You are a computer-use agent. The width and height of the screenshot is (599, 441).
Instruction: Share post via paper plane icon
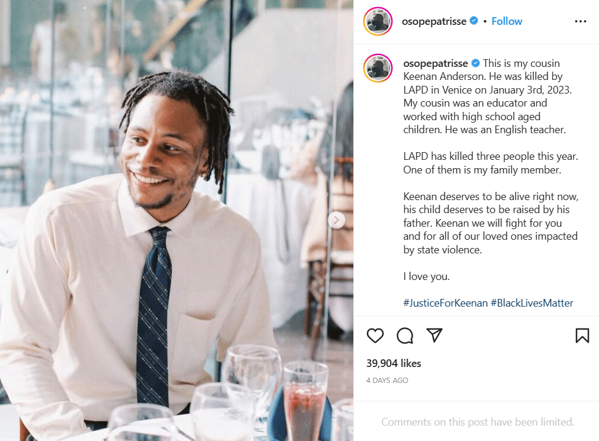(x=434, y=335)
